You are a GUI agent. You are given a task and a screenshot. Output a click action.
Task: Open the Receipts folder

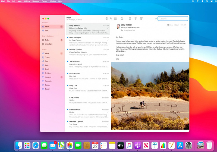[52, 81]
